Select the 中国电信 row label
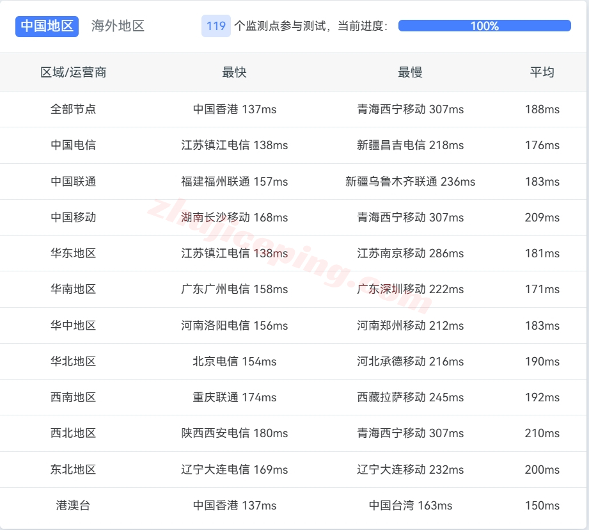 pos(74,145)
